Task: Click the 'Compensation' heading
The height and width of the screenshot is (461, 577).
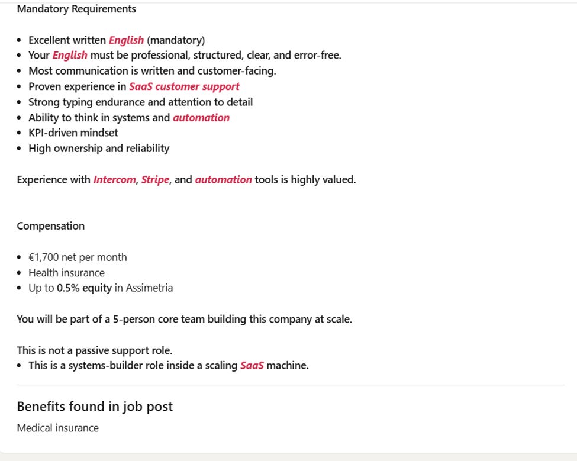Action: point(51,226)
